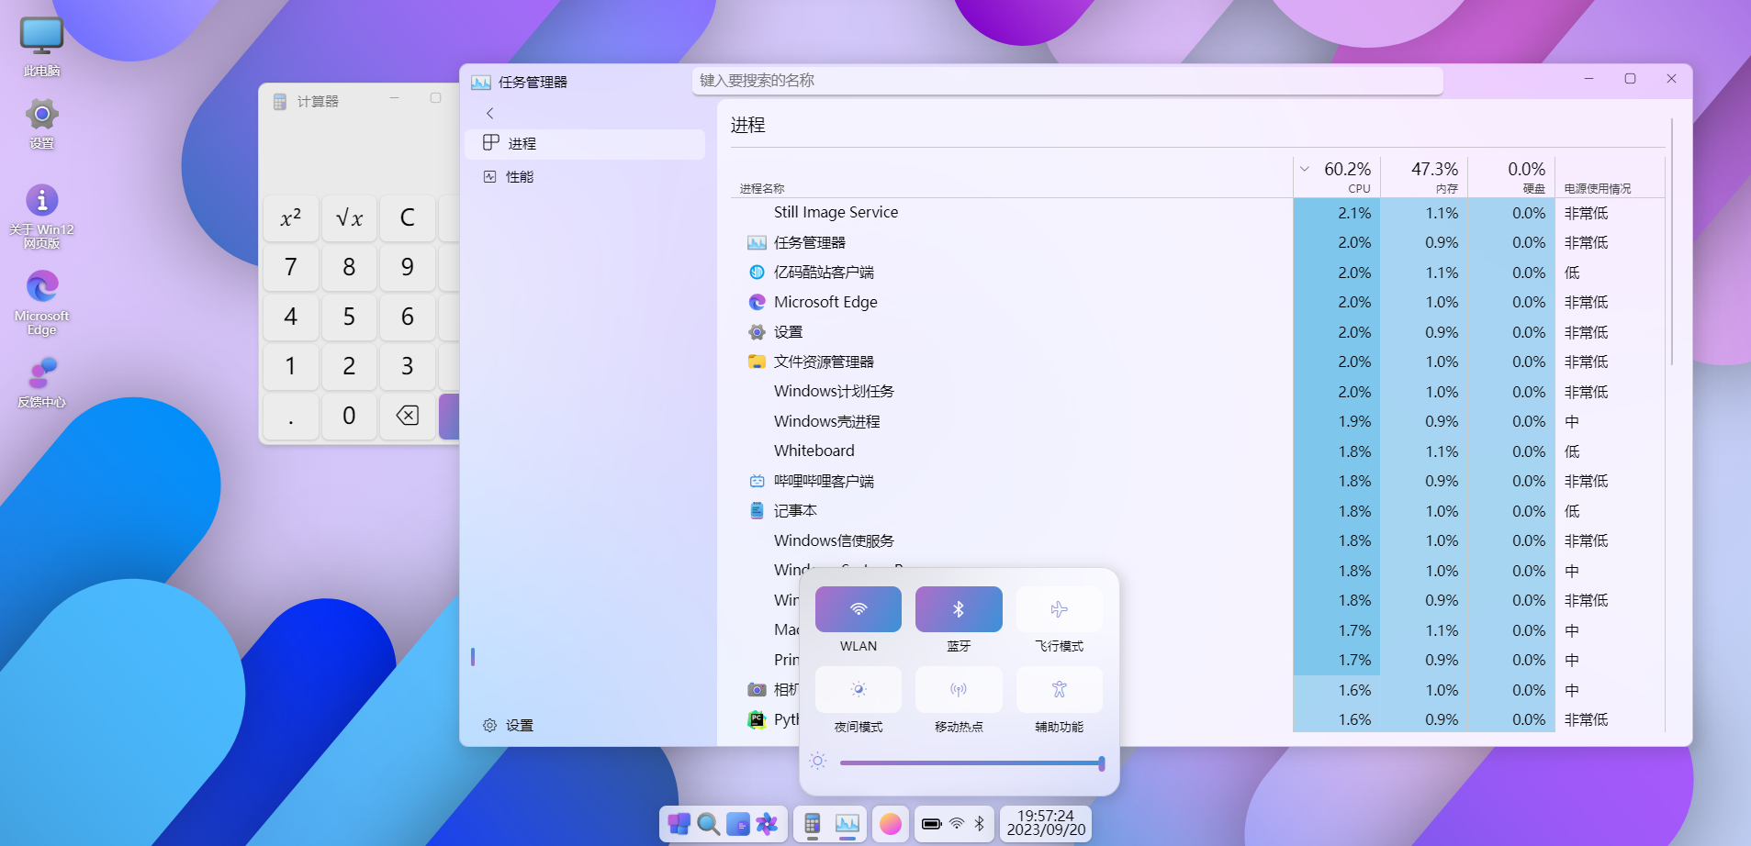This screenshot has height=846, width=1751.
Task: Click the 哔哩哔哩客户端 process icon
Action: (x=757, y=481)
